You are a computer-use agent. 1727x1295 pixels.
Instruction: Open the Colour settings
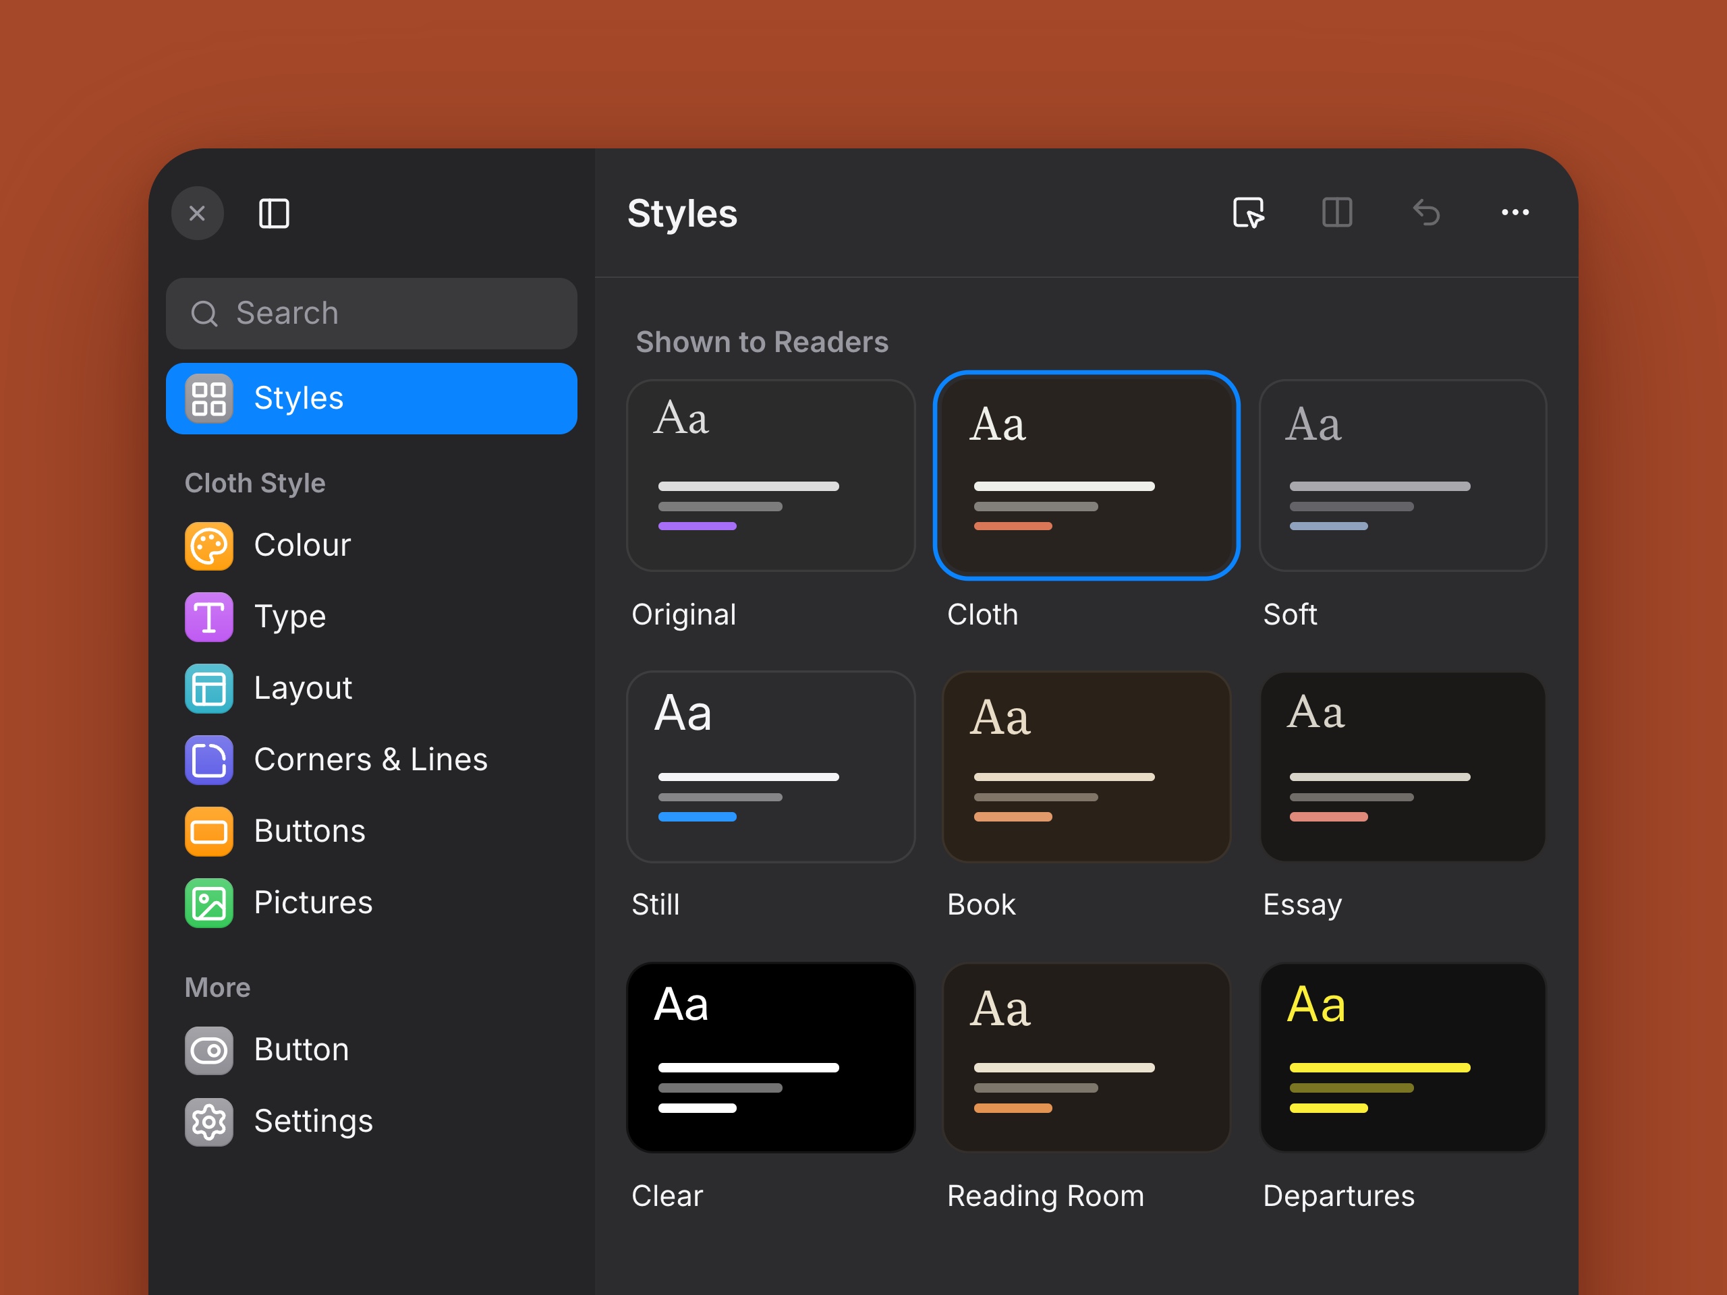coord(372,546)
